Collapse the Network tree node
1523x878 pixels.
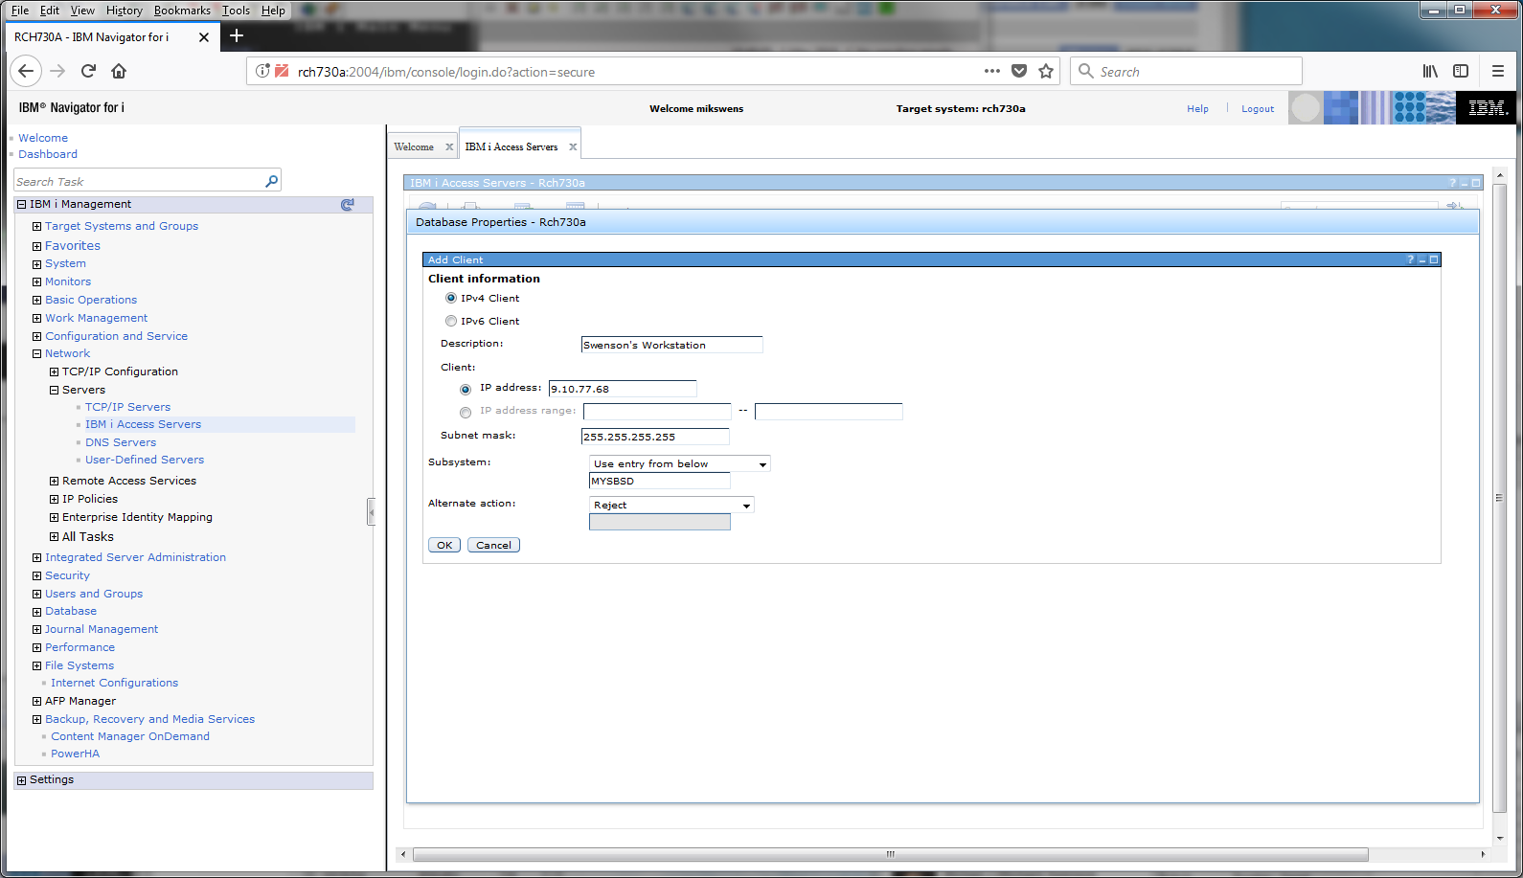(36, 354)
